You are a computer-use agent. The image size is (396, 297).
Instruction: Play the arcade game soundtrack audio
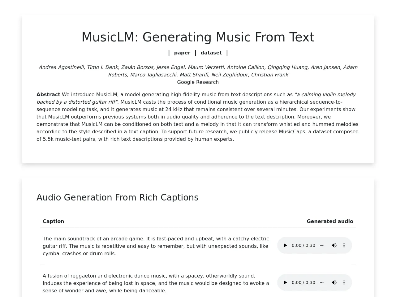tap(285, 245)
